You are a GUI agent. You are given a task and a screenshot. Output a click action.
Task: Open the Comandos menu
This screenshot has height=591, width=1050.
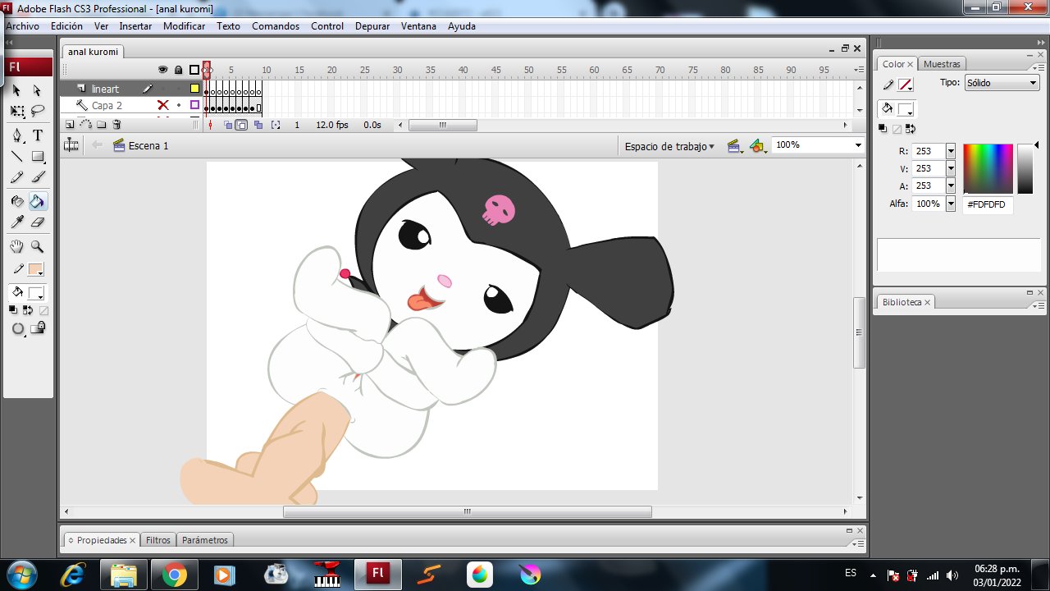(276, 26)
